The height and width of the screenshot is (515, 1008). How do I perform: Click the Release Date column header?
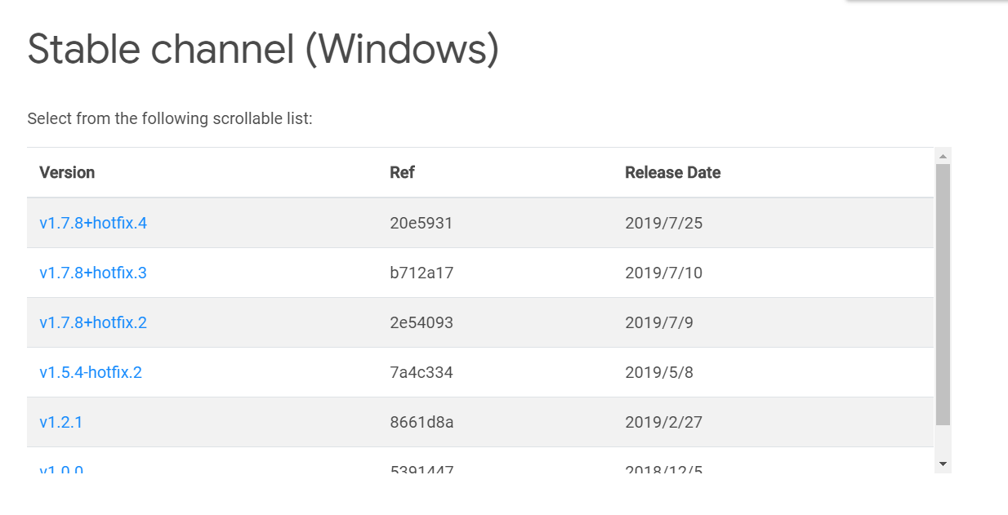(x=672, y=172)
